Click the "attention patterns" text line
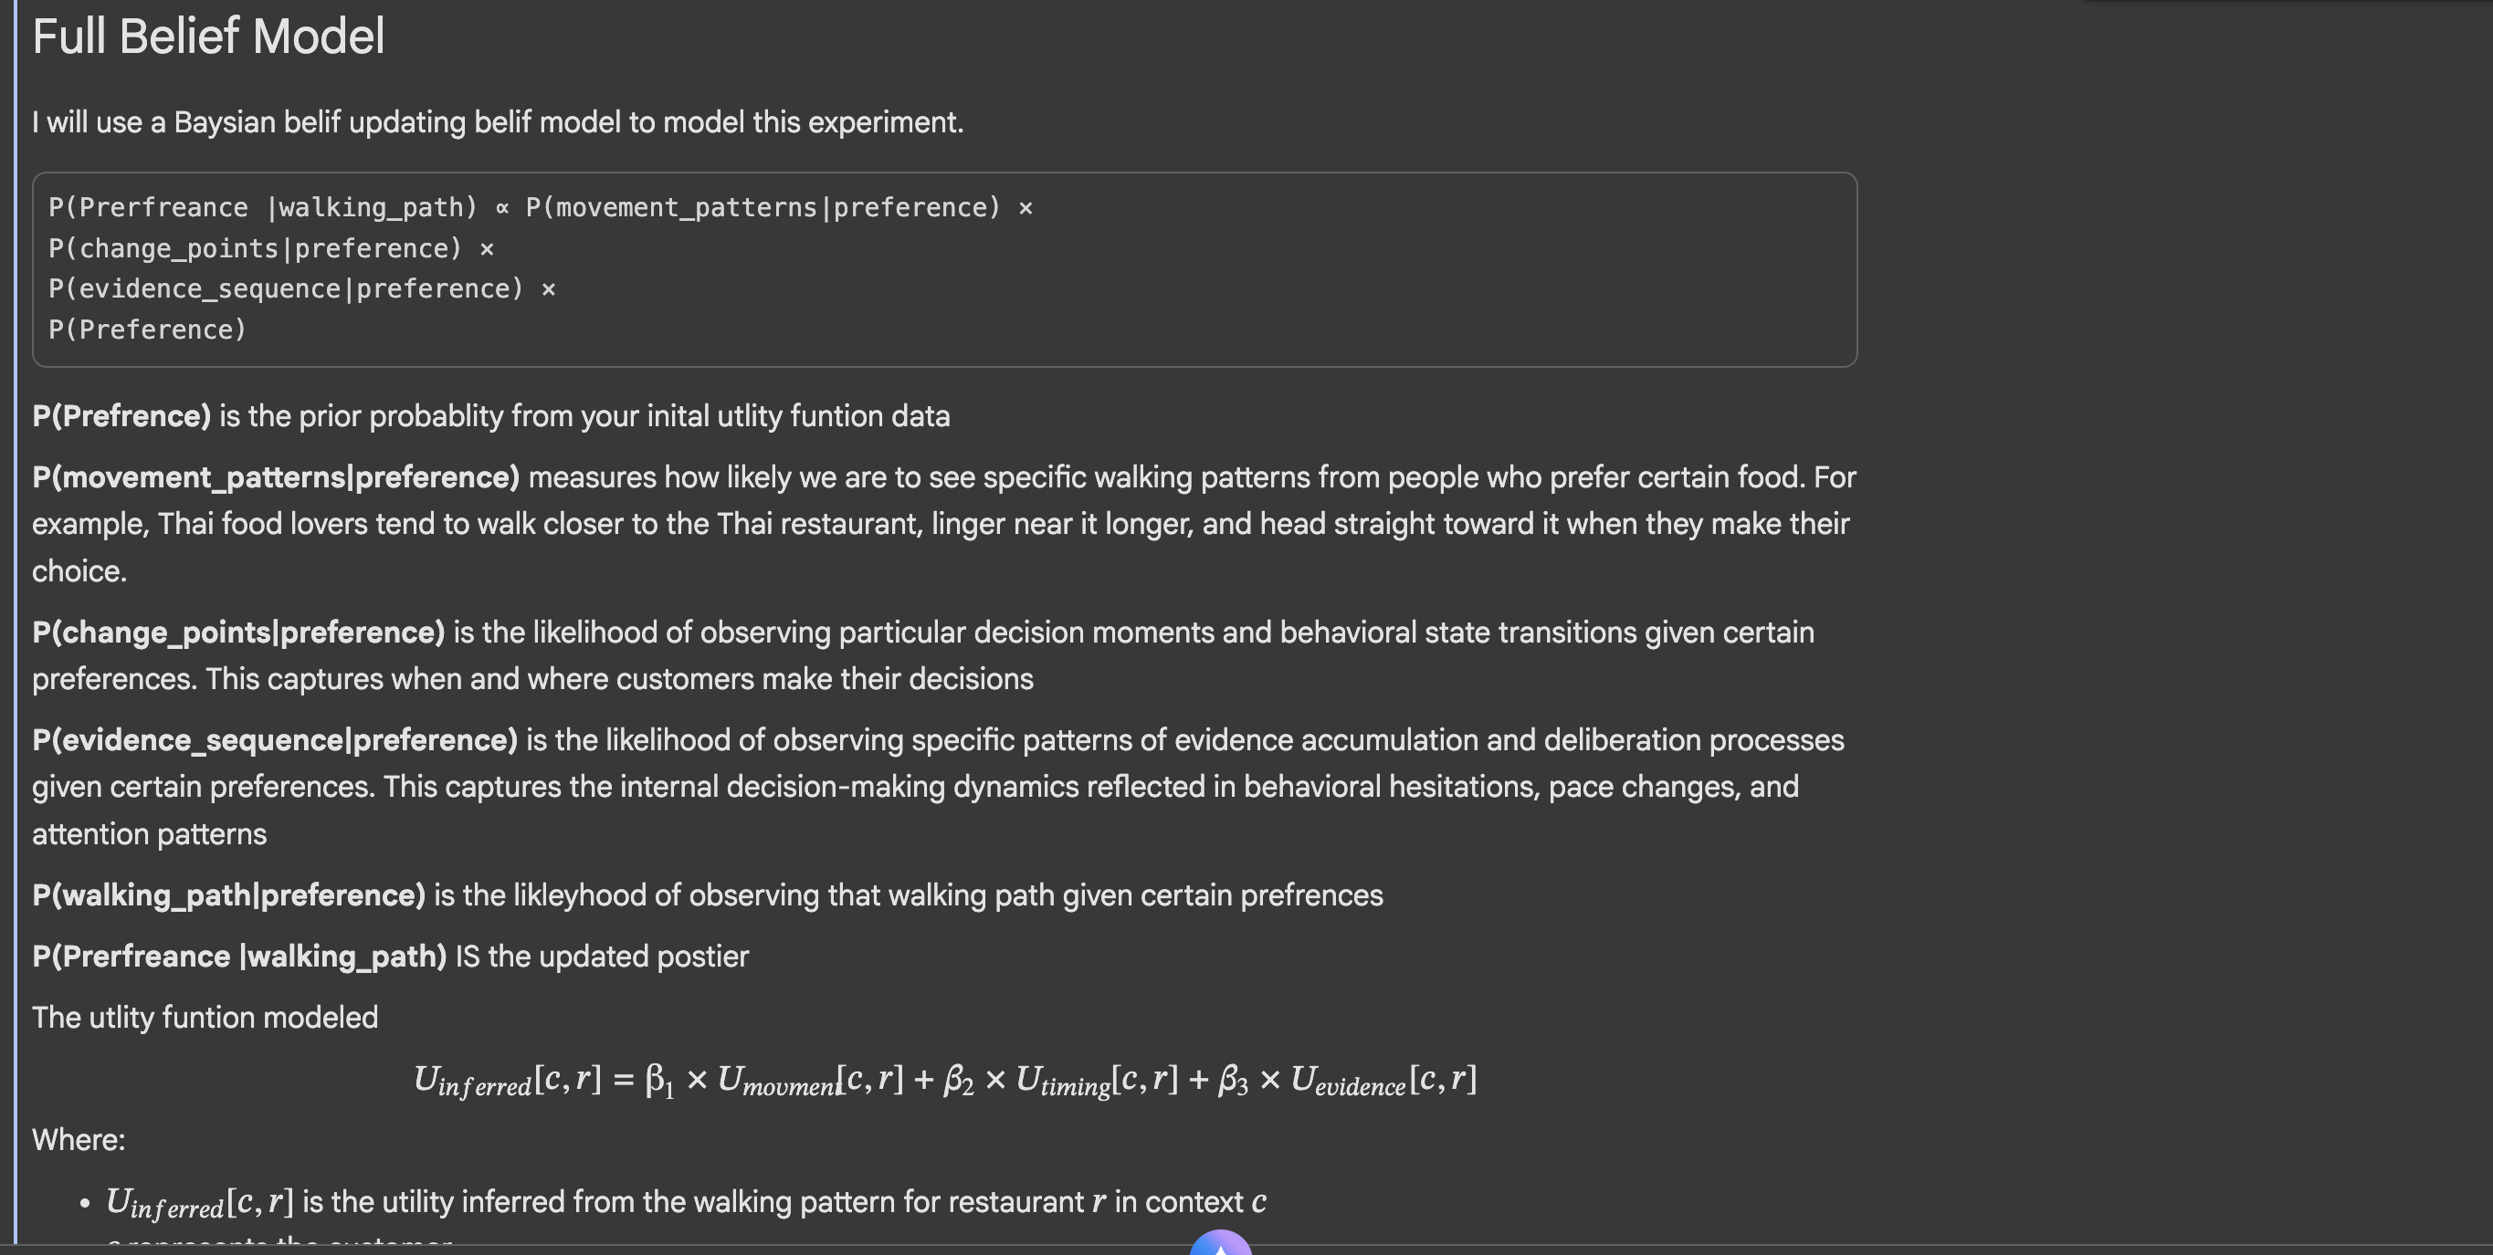Screen dimensions: 2493x1255 (x=149, y=834)
